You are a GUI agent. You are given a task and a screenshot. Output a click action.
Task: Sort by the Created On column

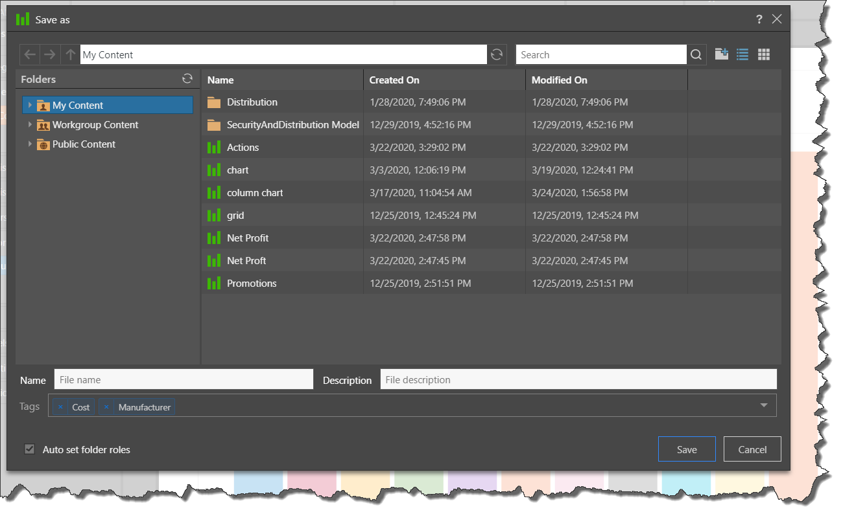pos(394,80)
